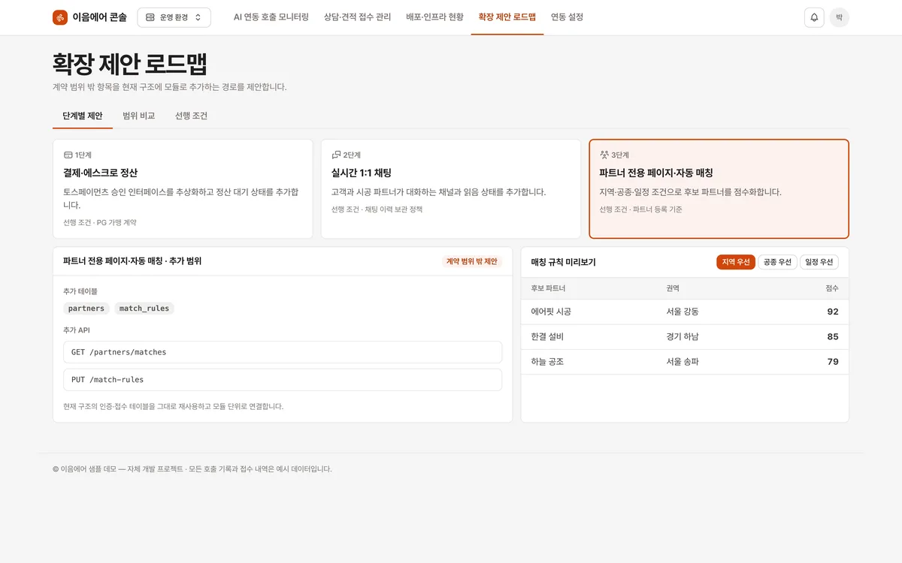Open 배포·인프라 현황 page
902x563 pixels.
point(434,17)
